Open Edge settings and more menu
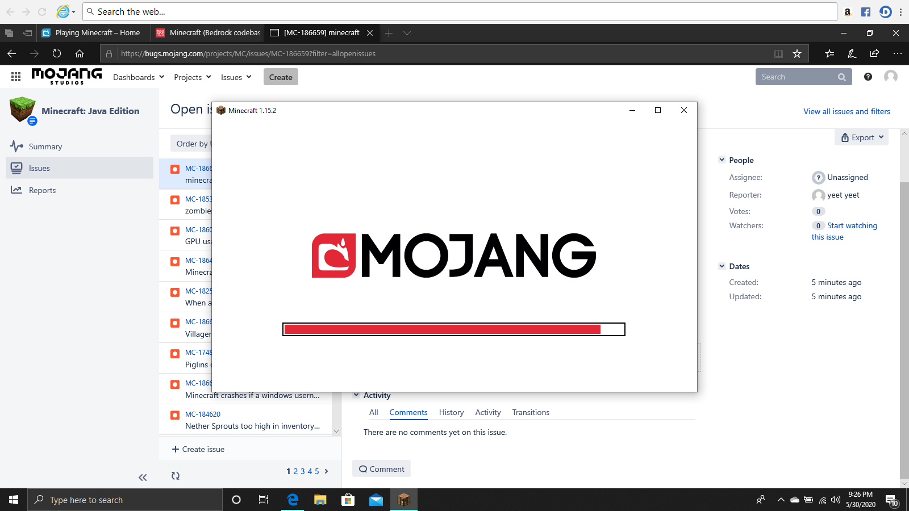This screenshot has height=511, width=909. [898, 53]
